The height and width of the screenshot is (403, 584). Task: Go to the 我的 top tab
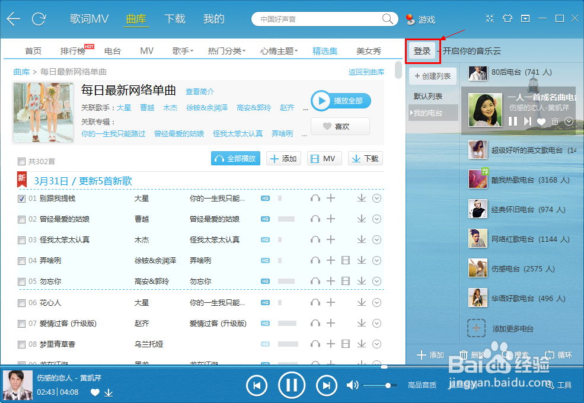tap(214, 18)
